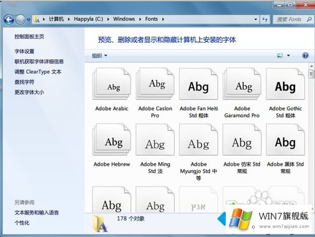This screenshot has height=237, width=315.
Task: Open Help with the question mark icon
Action: click(x=305, y=55)
